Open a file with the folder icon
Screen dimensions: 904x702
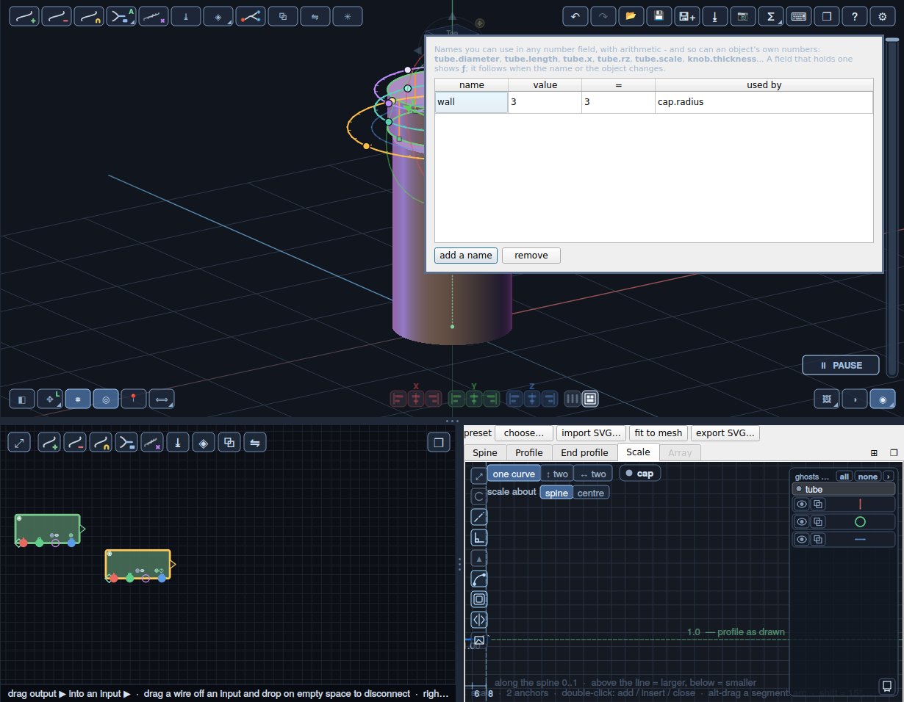click(x=631, y=16)
